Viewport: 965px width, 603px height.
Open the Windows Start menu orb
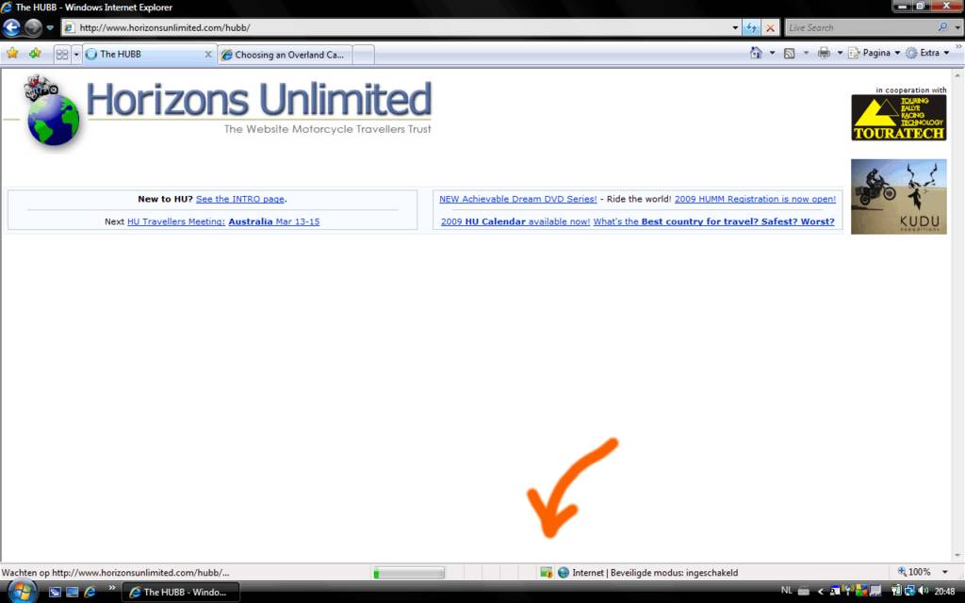coord(23,592)
